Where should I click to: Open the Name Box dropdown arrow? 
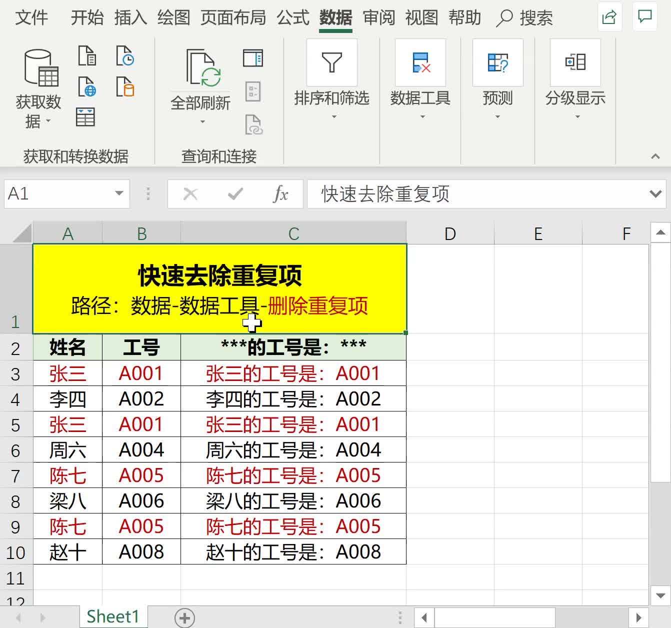[119, 193]
